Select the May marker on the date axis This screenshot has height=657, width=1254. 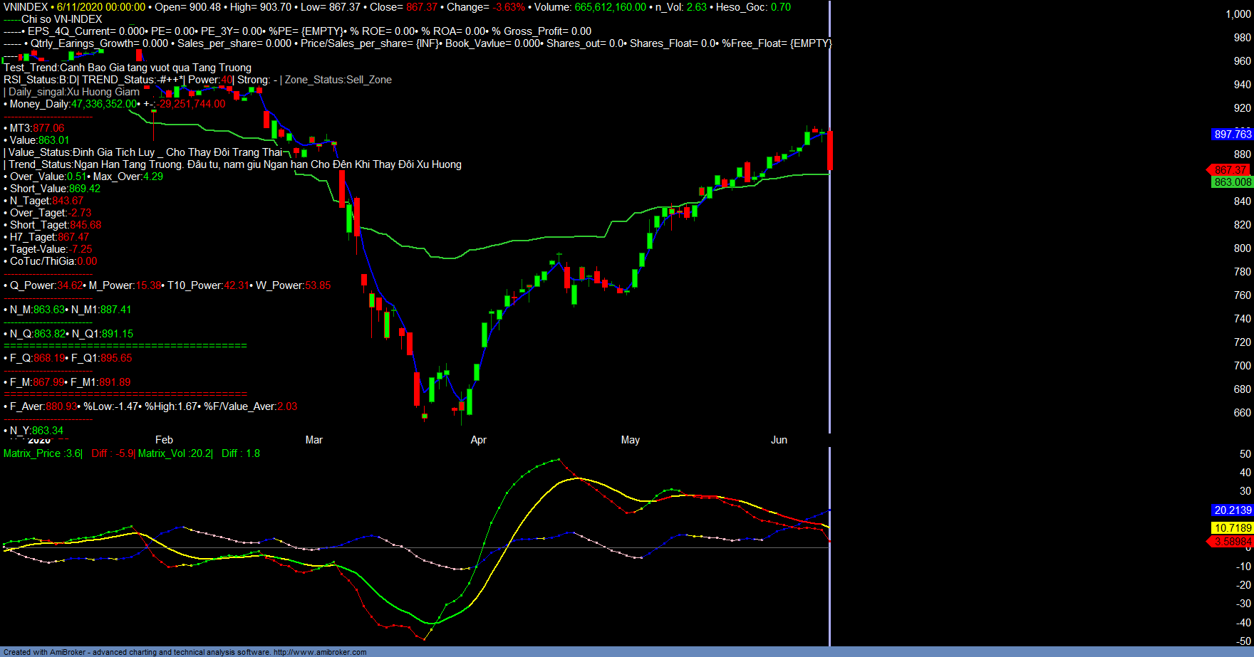coord(630,440)
